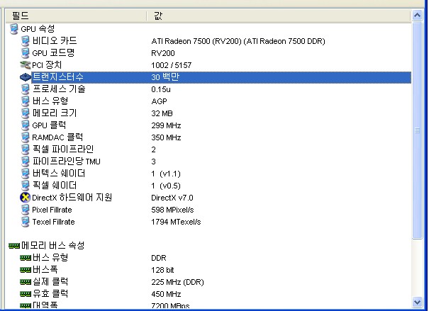Image resolution: width=429 pixels, height=311 pixels.
Task: Click the 값 column header
Action: click(279, 16)
